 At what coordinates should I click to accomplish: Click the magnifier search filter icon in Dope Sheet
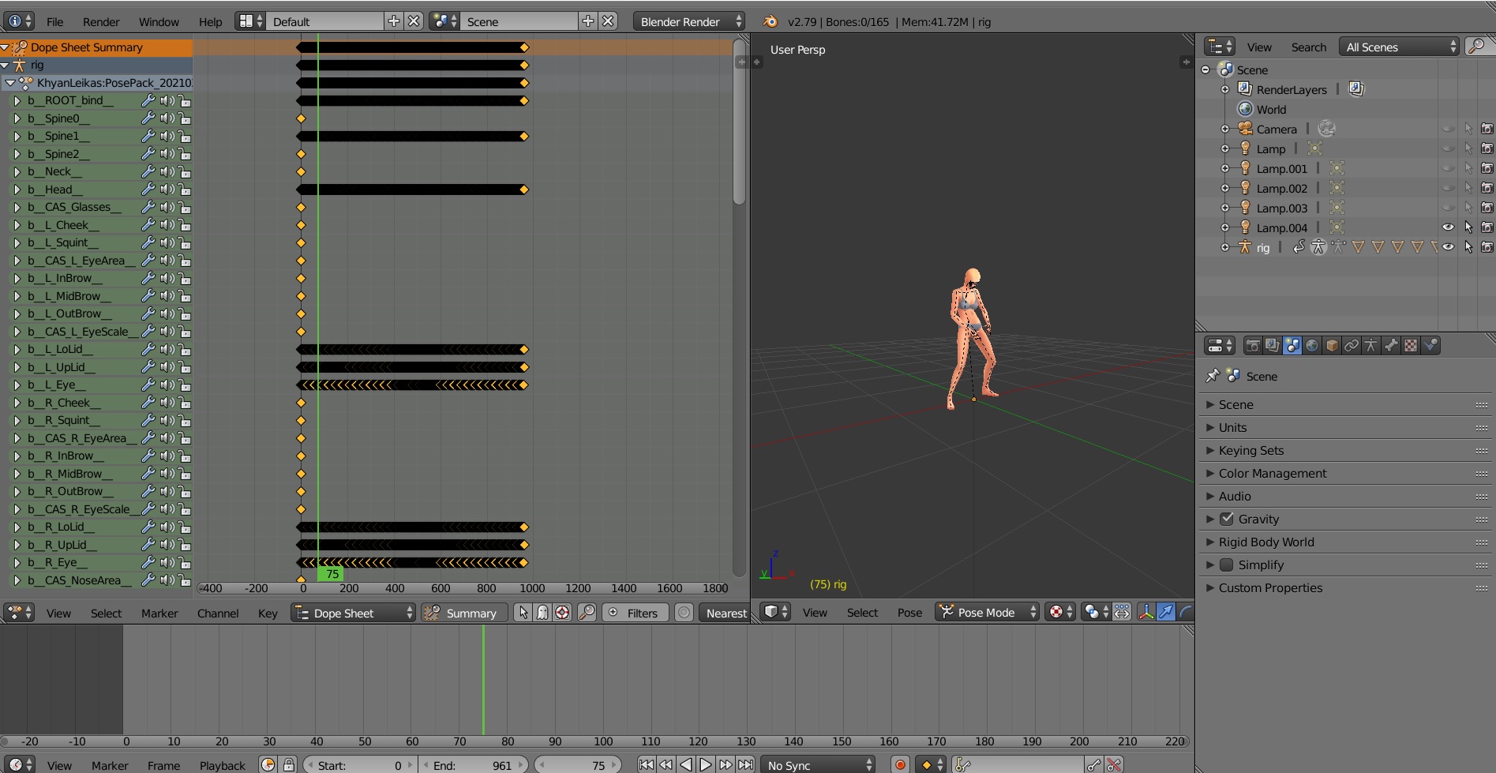587,613
